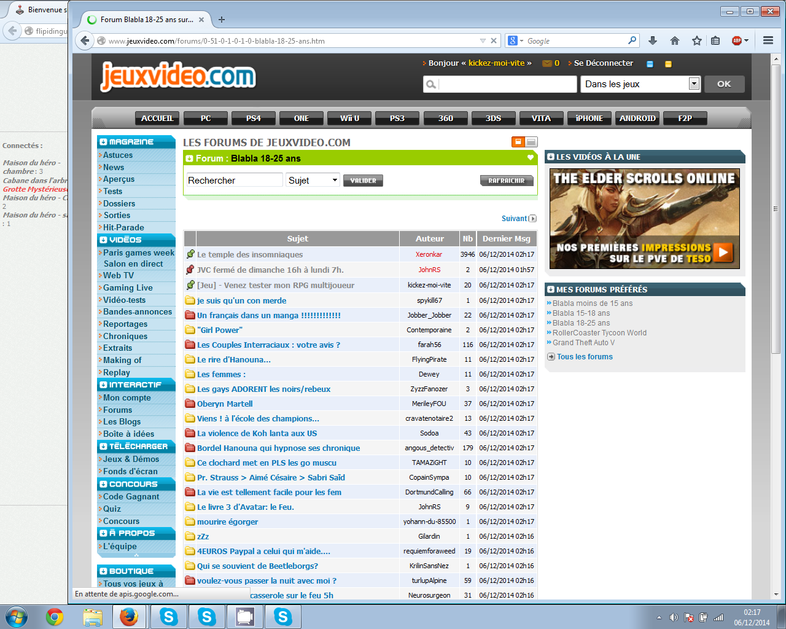Click the Firefox home icon
Viewport: 786px width, 629px height.
click(x=675, y=41)
